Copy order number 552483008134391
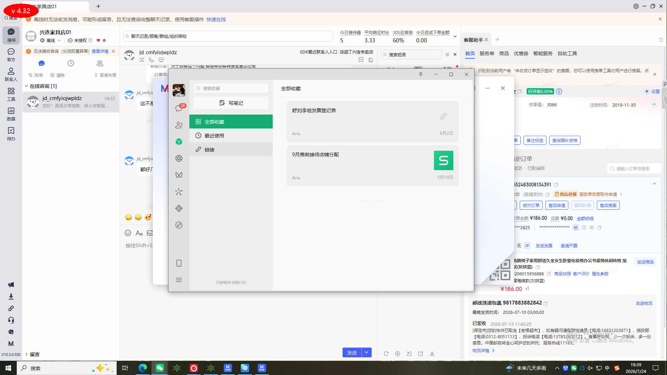The height and width of the screenshot is (375, 667). point(556,185)
